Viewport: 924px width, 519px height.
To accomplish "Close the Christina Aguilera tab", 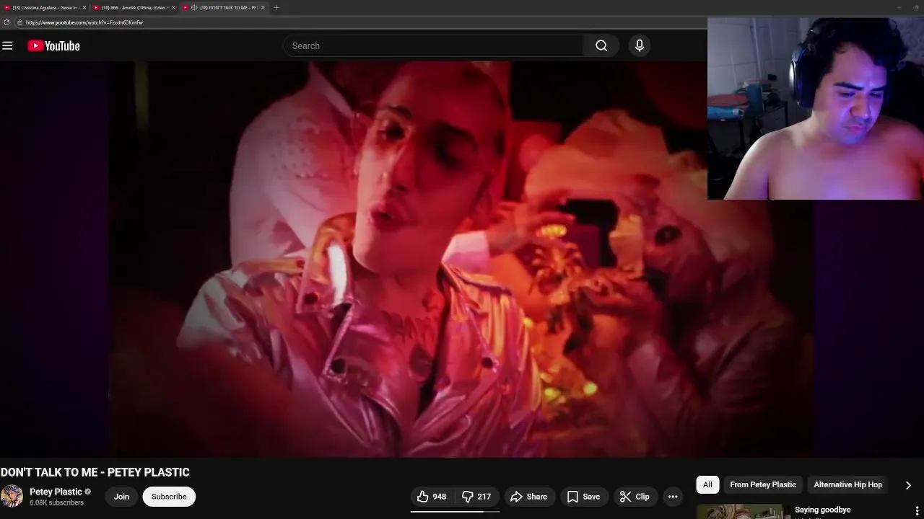I will click(x=84, y=7).
